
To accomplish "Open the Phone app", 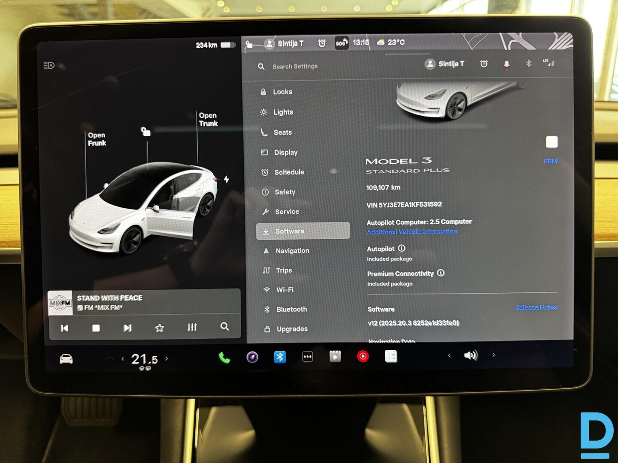I will pyautogui.click(x=224, y=358).
